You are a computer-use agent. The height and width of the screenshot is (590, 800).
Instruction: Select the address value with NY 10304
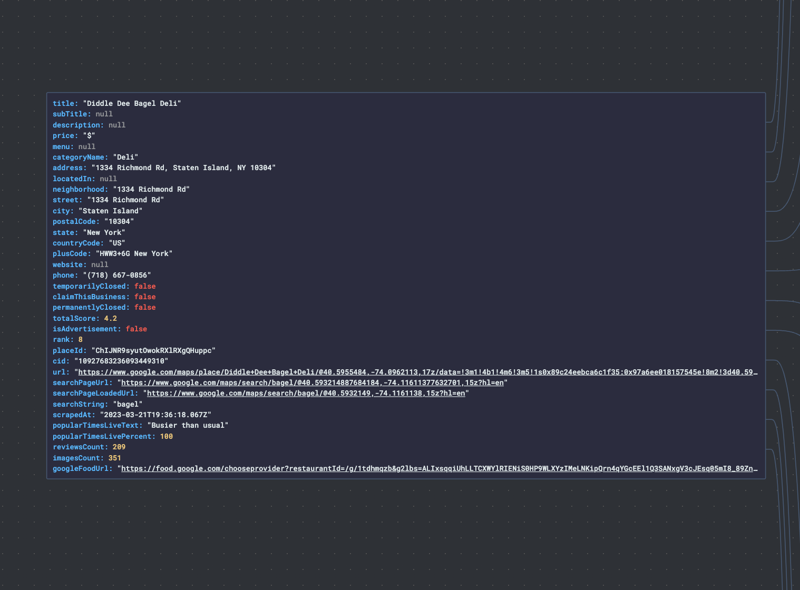coord(183,168)
